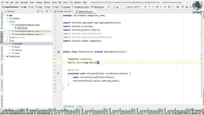This screenshot has width=204, height=115.
Task: Click ImageViewZoom breadcrumb in navigation bar
Action: (x=10, y=7)
